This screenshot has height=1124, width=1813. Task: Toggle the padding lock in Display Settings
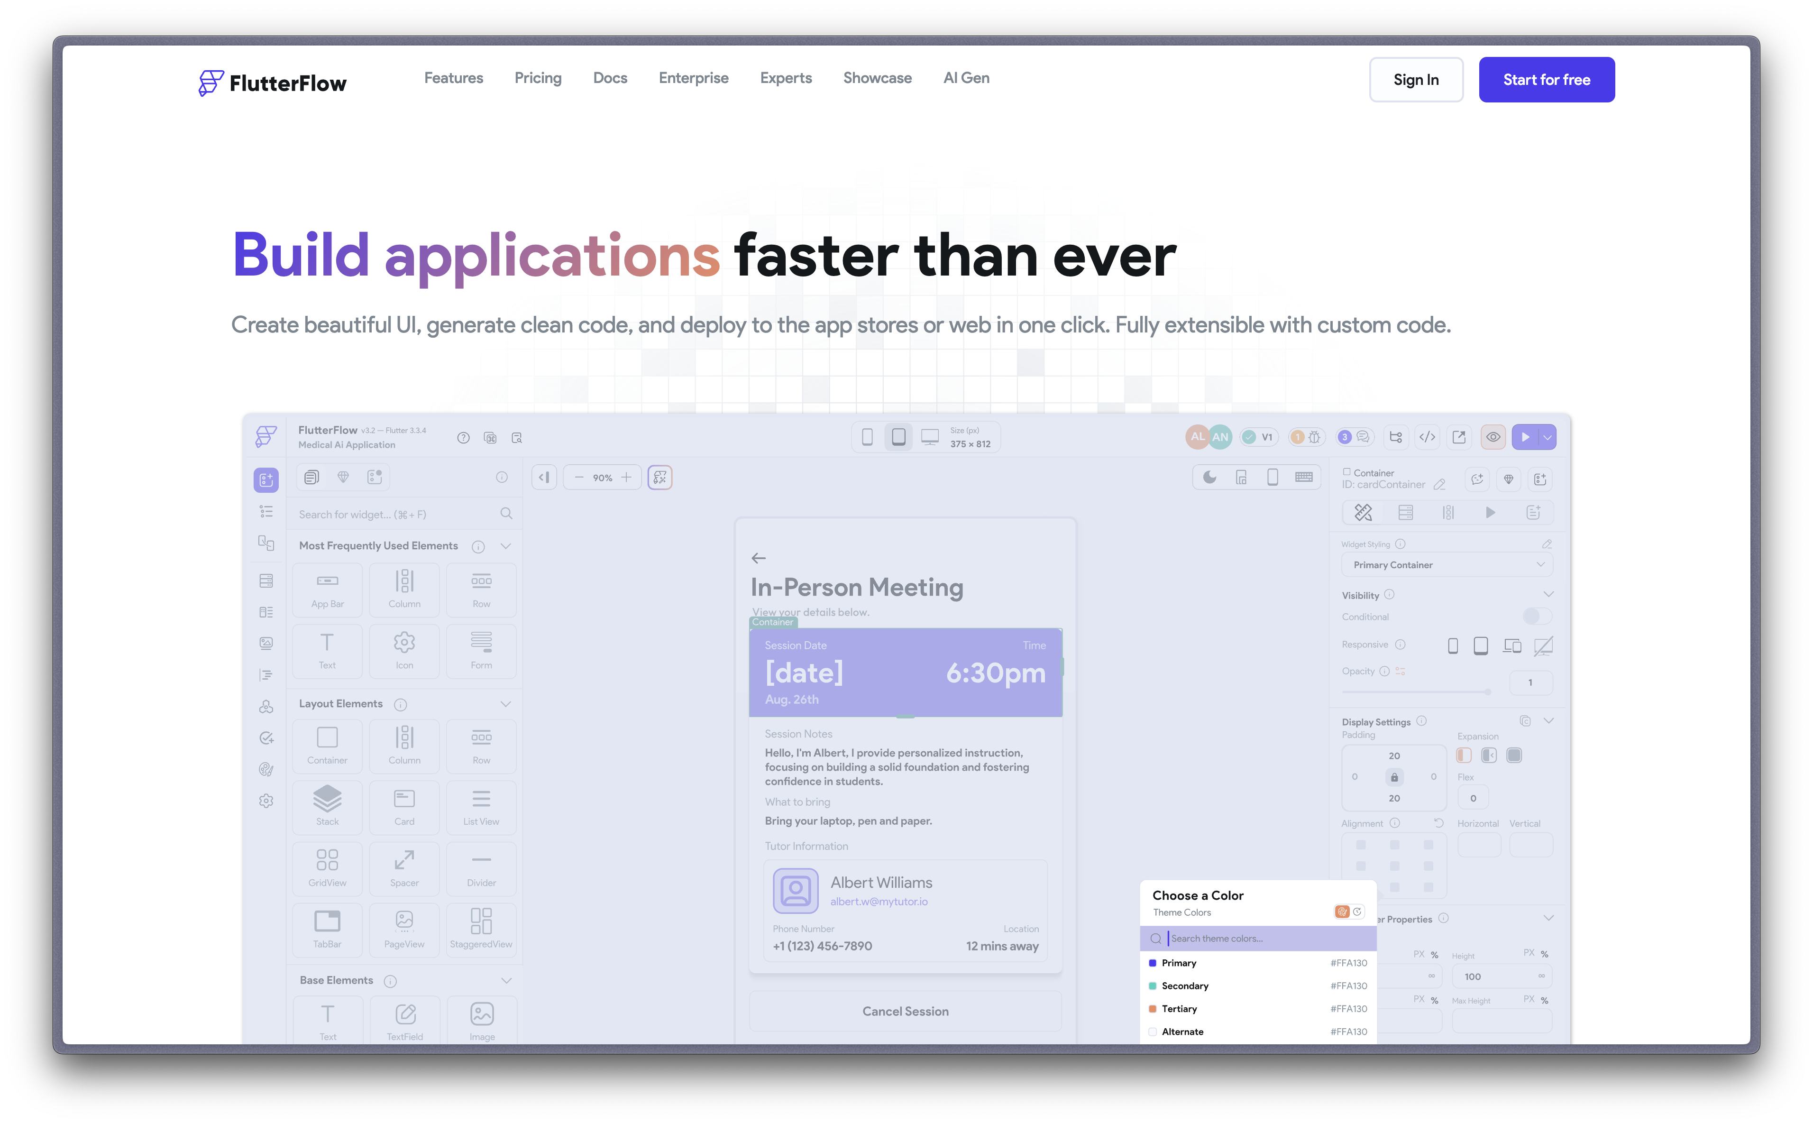pos(1395,777)
